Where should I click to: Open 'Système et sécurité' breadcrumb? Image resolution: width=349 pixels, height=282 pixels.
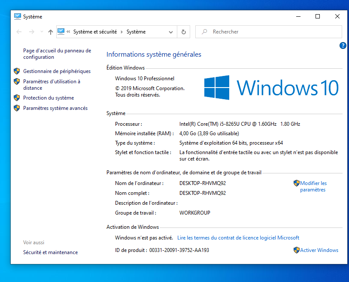[95, 32]
